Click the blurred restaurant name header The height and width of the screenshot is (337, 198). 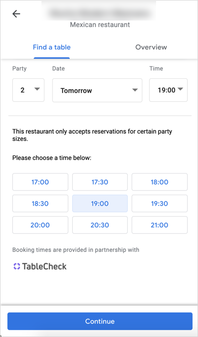(x=99, y=13)
